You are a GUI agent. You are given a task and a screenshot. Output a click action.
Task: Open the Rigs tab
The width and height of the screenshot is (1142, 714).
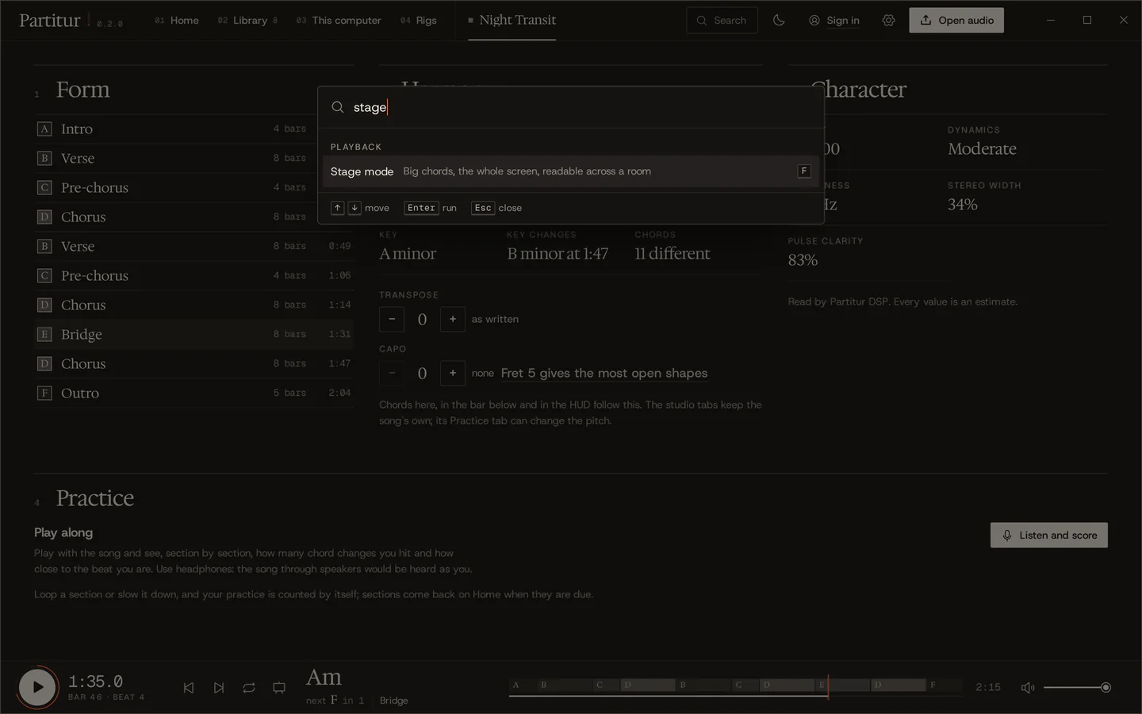419,21
